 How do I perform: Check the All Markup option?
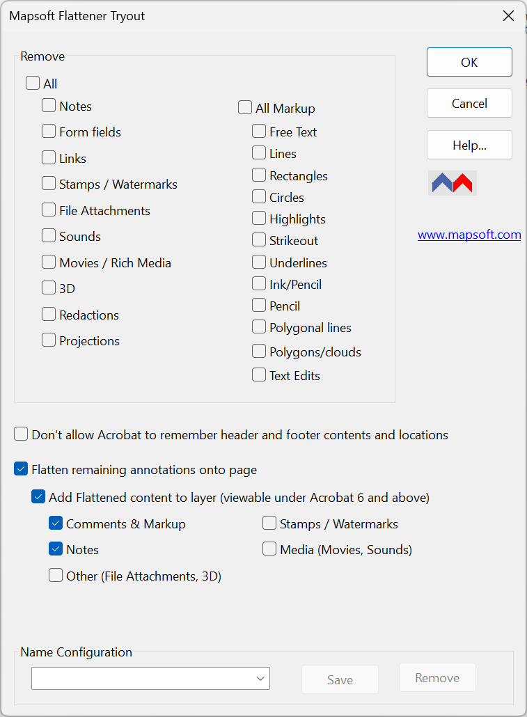(244, 108)
